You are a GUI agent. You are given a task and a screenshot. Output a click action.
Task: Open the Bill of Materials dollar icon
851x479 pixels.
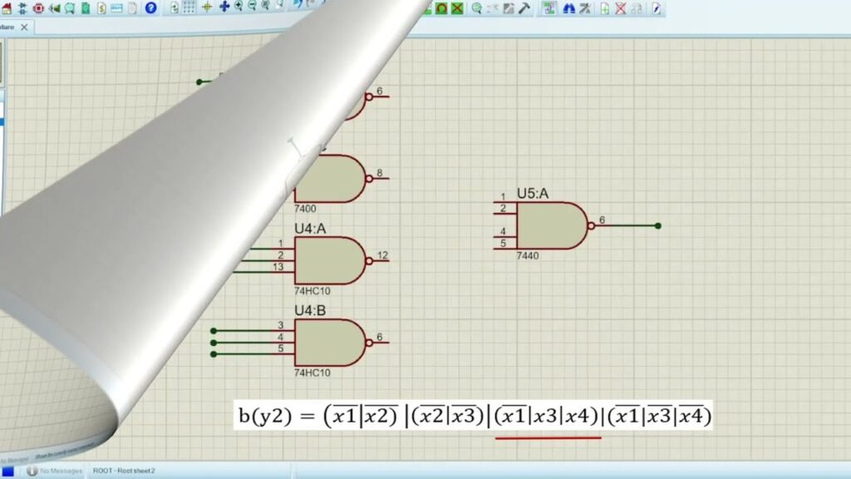(x=101, y=8)
